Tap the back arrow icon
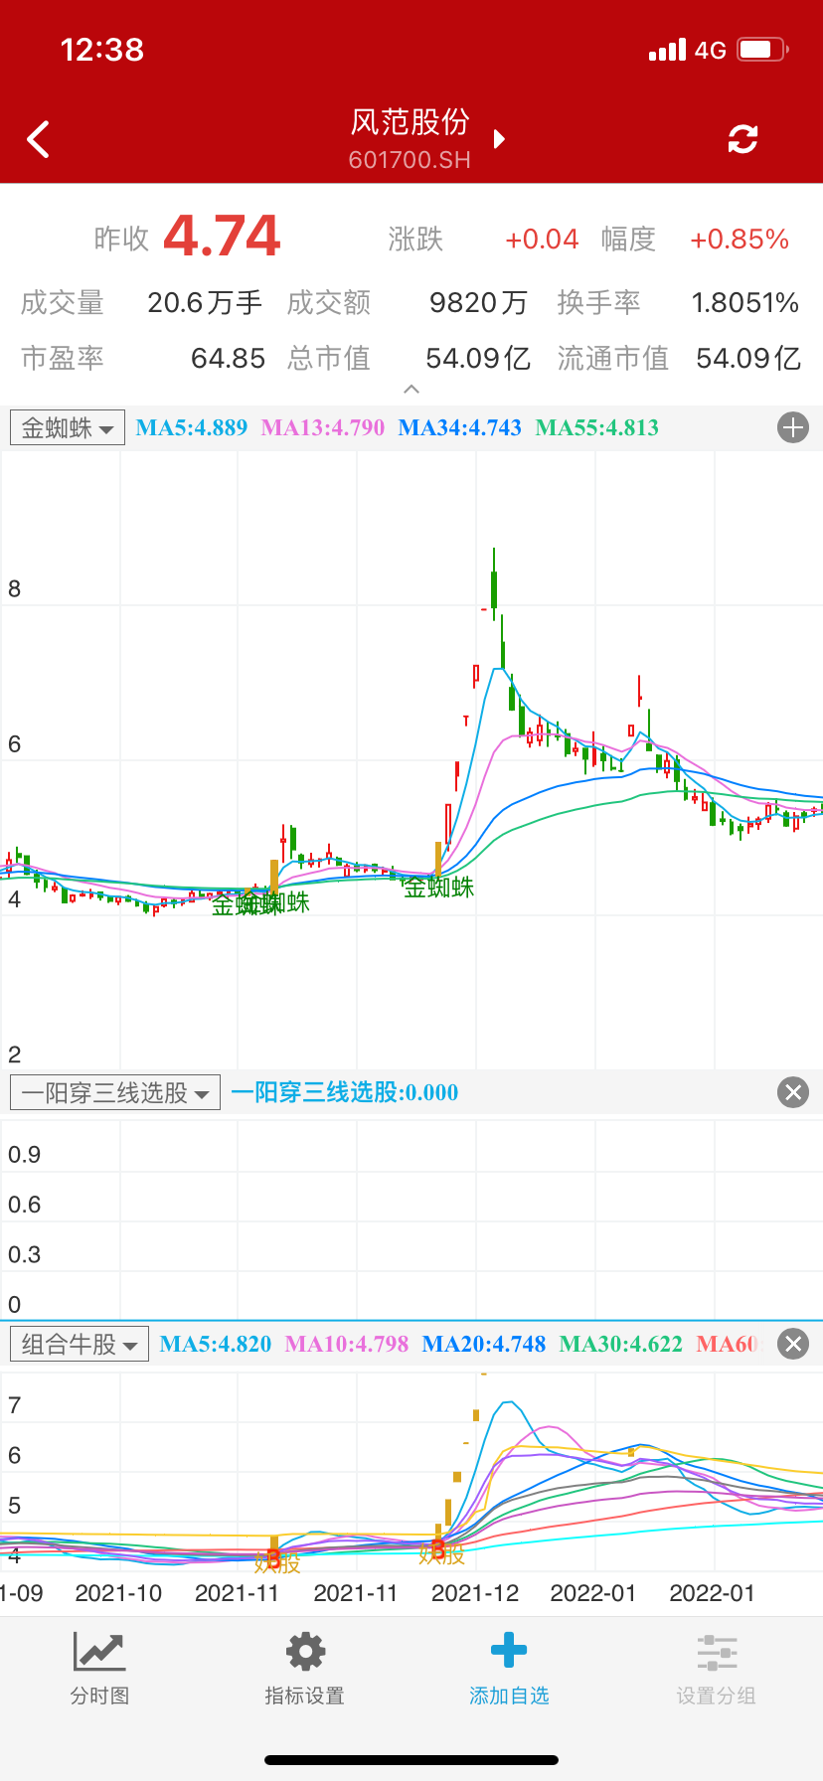Viewport: 823px width, 1781px height. tap(39, 140)
